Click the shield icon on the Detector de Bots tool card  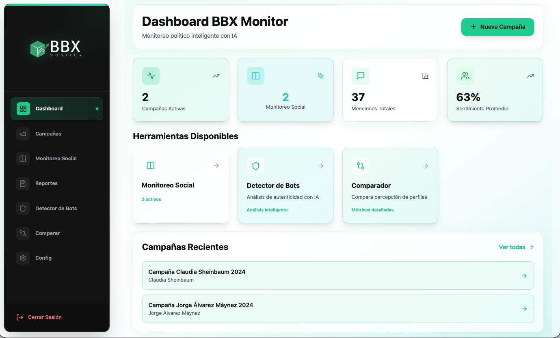tap(255, 166)
